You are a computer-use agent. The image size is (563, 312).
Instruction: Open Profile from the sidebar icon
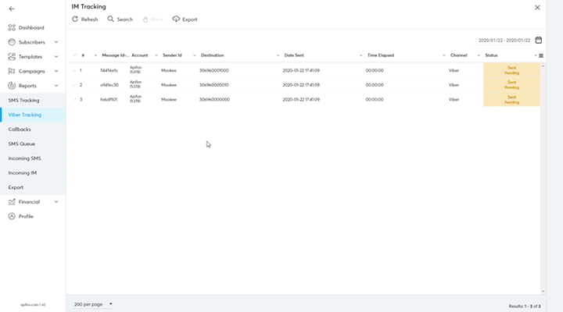click(11, 216)
